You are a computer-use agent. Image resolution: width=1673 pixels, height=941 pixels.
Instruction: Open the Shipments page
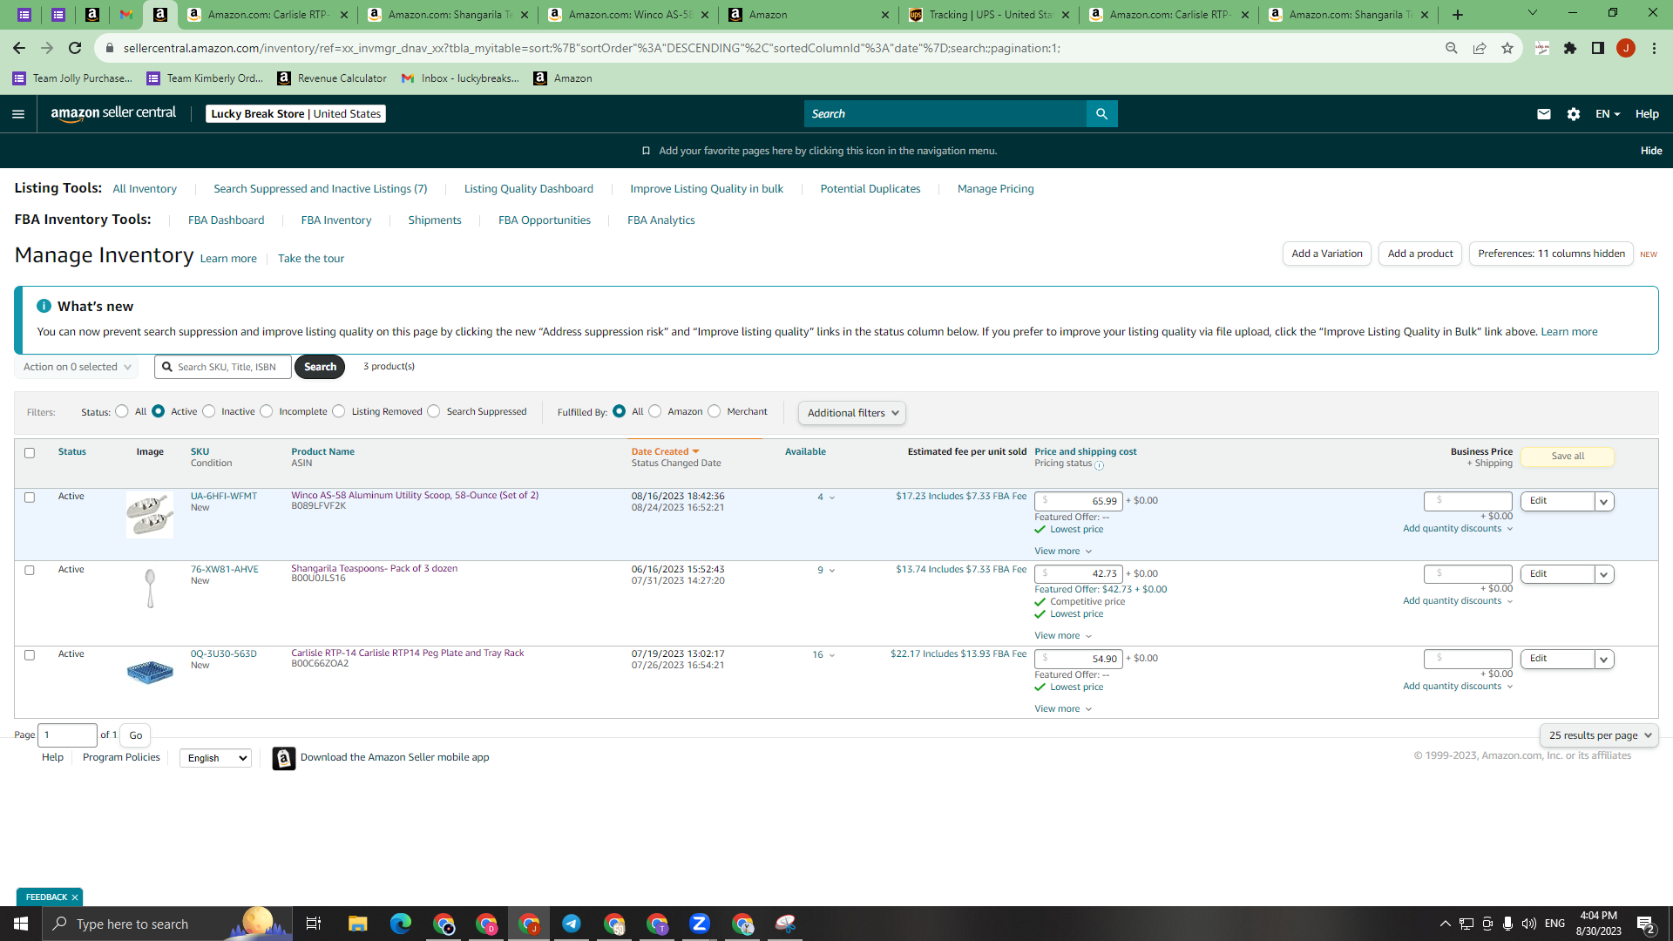(x=435, y=220)
